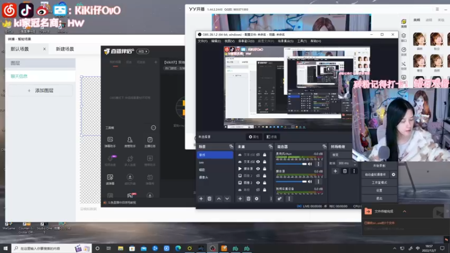Viewport: 450px width, 253px height.
Task: Unlock the first 文本 source lock
Action: click(264, 155)
